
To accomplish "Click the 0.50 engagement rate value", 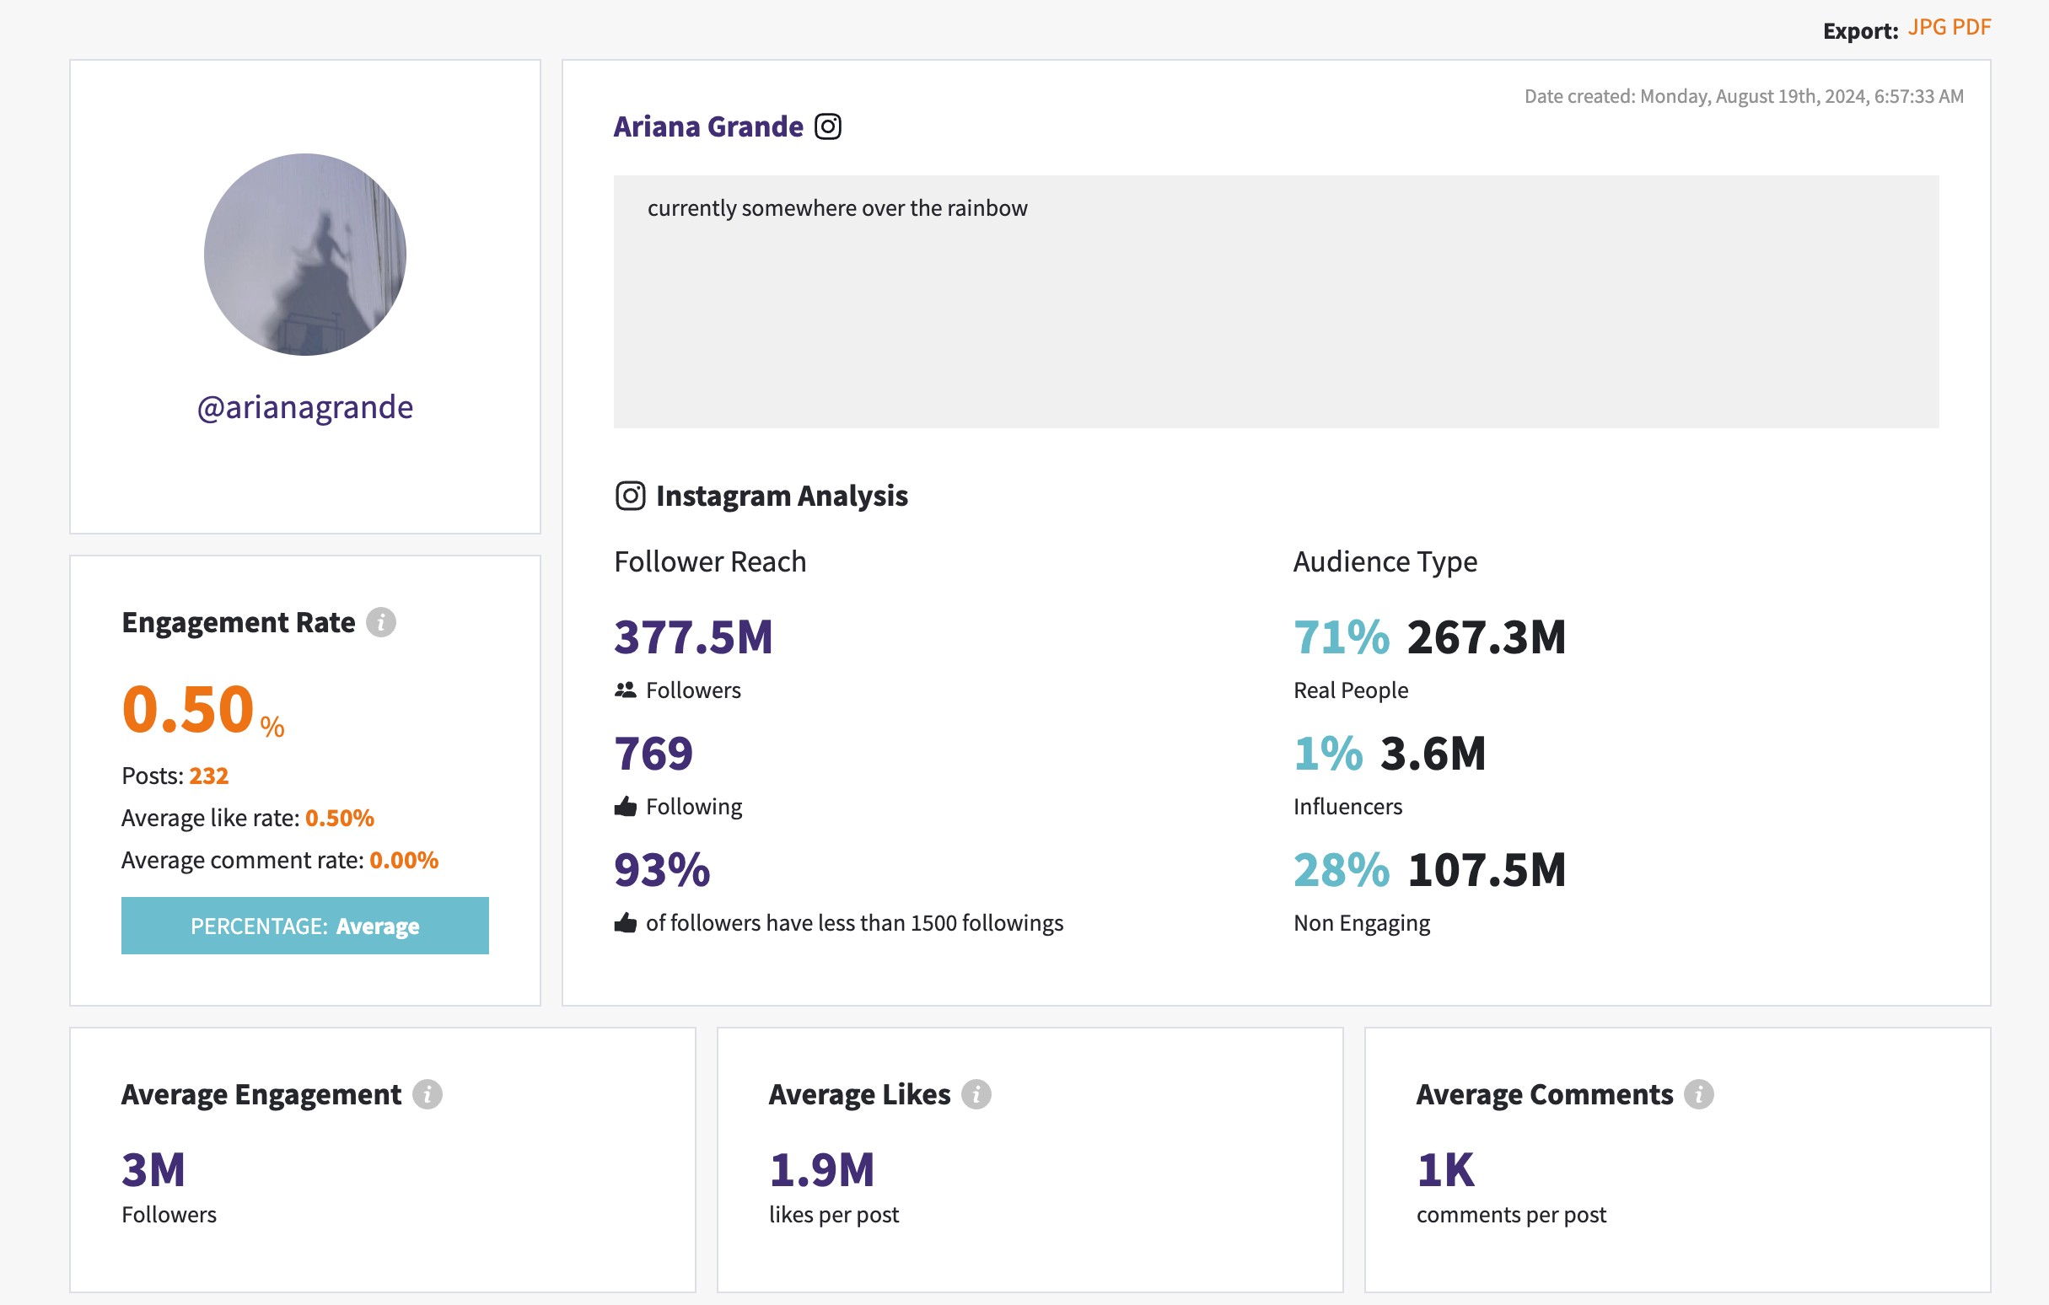I will coord(188,710).
